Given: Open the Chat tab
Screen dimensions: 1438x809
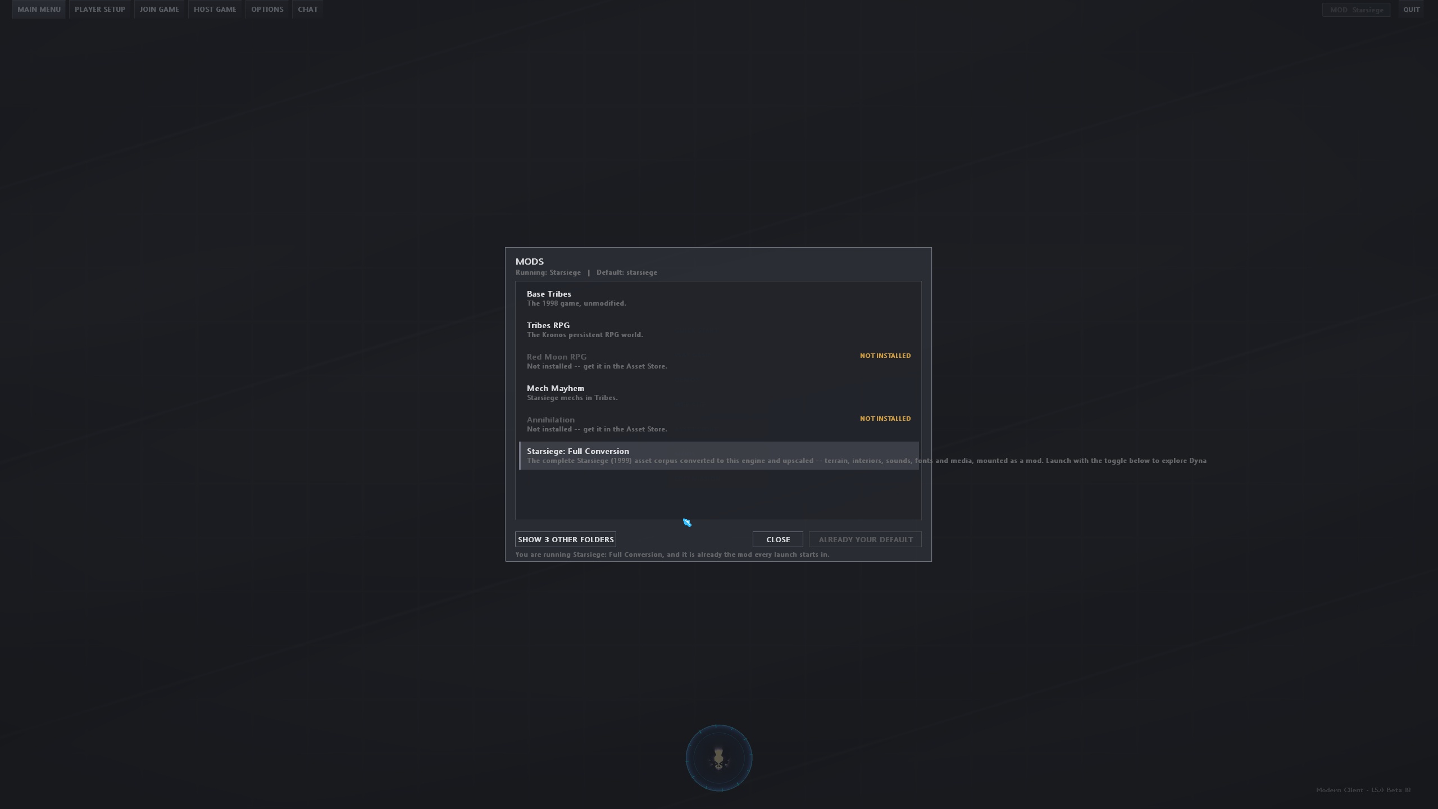Looking at the screenshot, I should click(308, 10).
